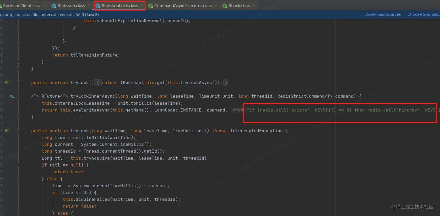
Task: Switch to the RLock.class tab
Action: point(239,5)
